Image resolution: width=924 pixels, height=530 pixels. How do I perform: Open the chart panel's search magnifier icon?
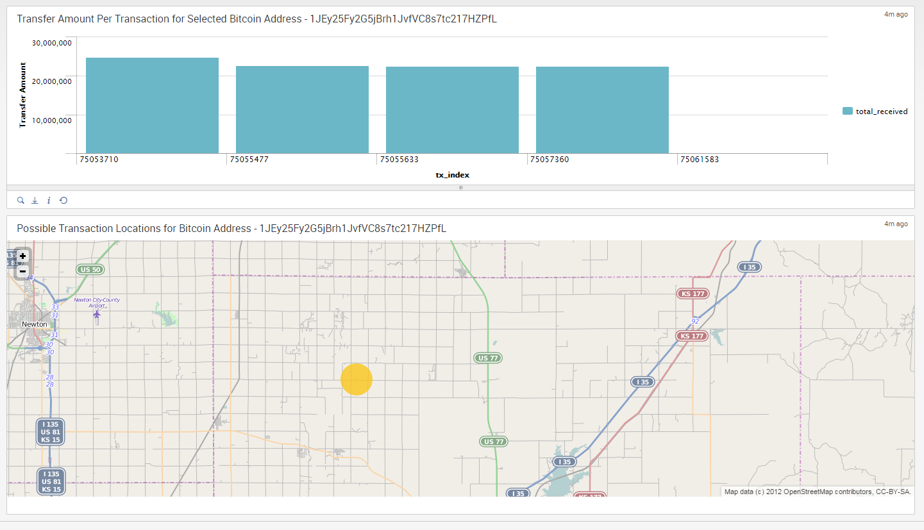coord(21,201)
